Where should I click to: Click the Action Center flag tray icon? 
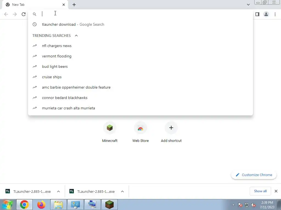pos(240,205)
